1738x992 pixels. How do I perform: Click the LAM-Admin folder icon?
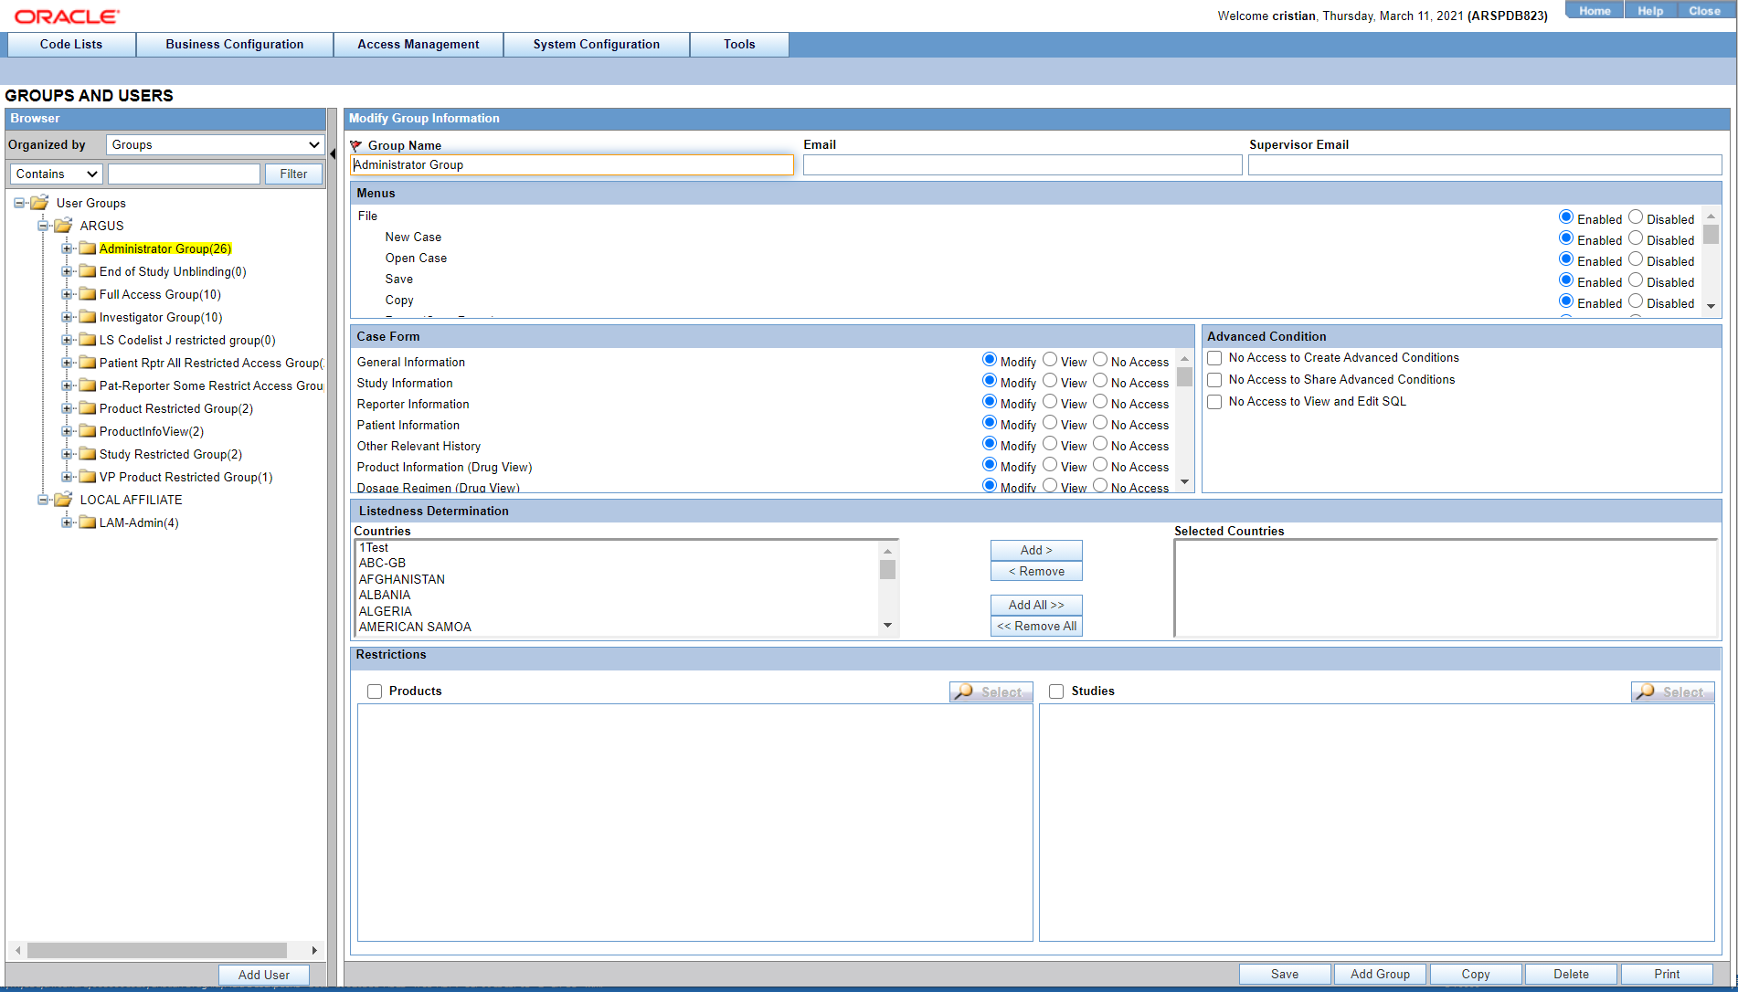pos(87,522)
